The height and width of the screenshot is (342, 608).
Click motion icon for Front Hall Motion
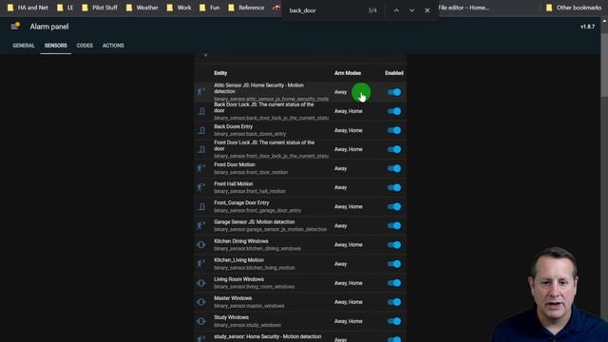(x=201, y=188)
